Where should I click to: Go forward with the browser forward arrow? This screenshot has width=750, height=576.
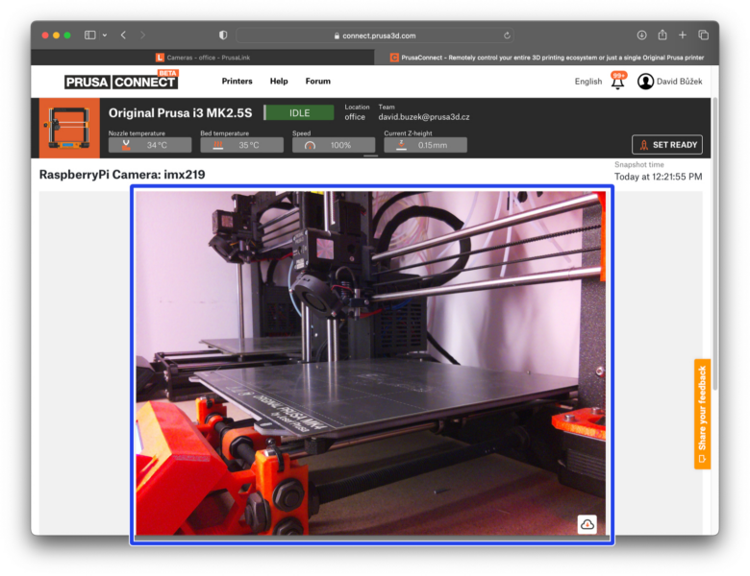pos(142,35)
